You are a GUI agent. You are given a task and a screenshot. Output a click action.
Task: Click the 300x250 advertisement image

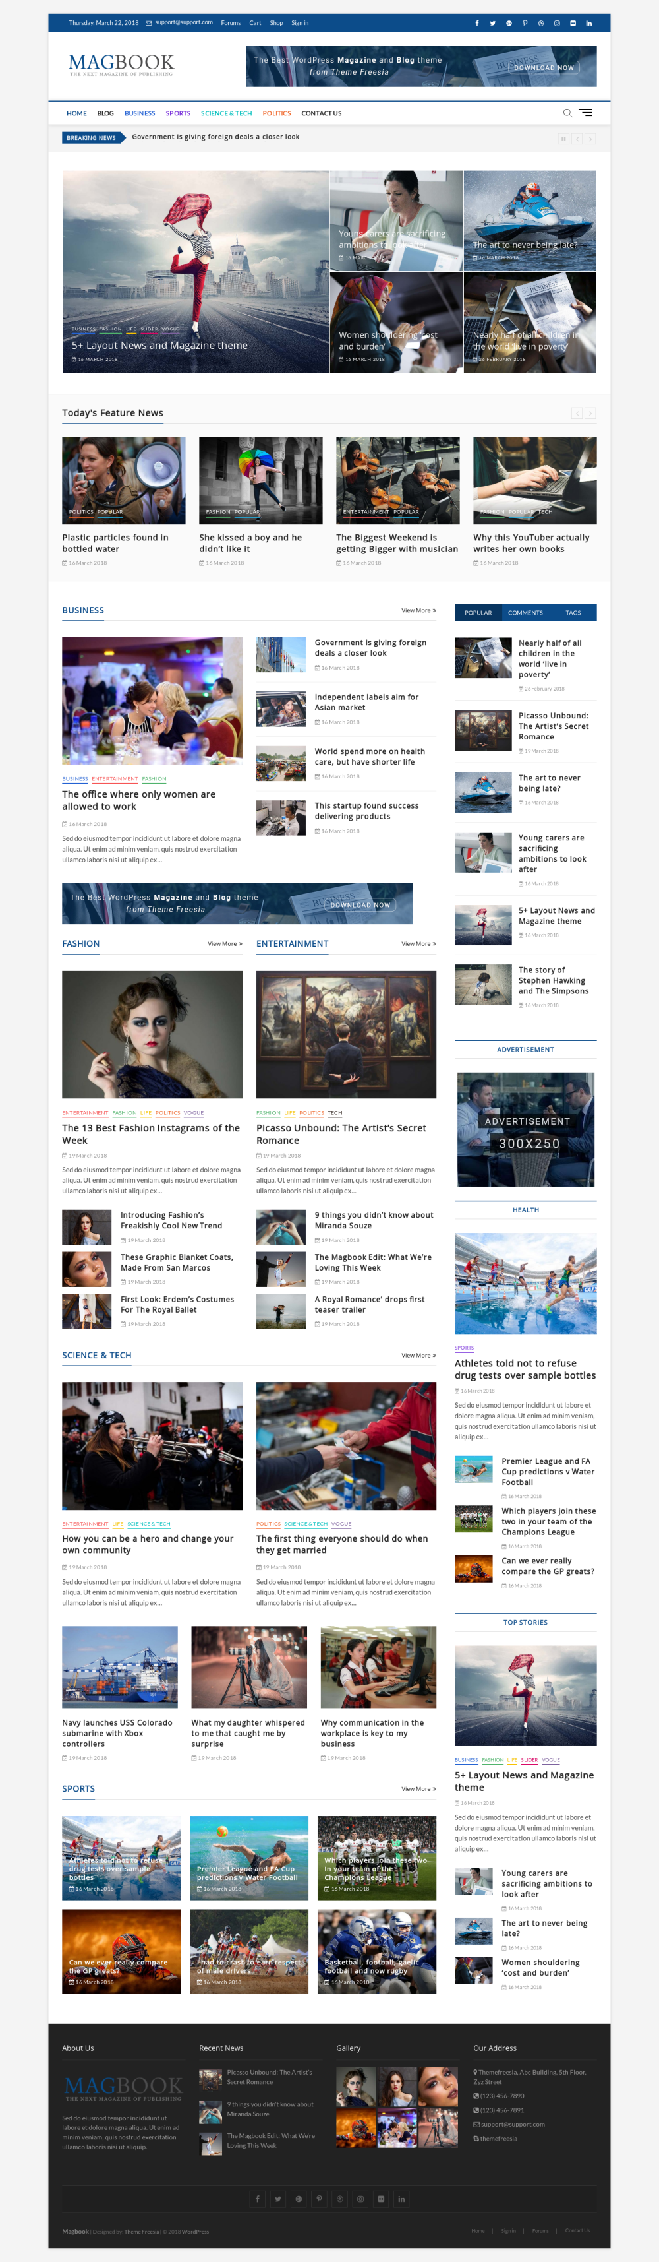(526, 1129)
